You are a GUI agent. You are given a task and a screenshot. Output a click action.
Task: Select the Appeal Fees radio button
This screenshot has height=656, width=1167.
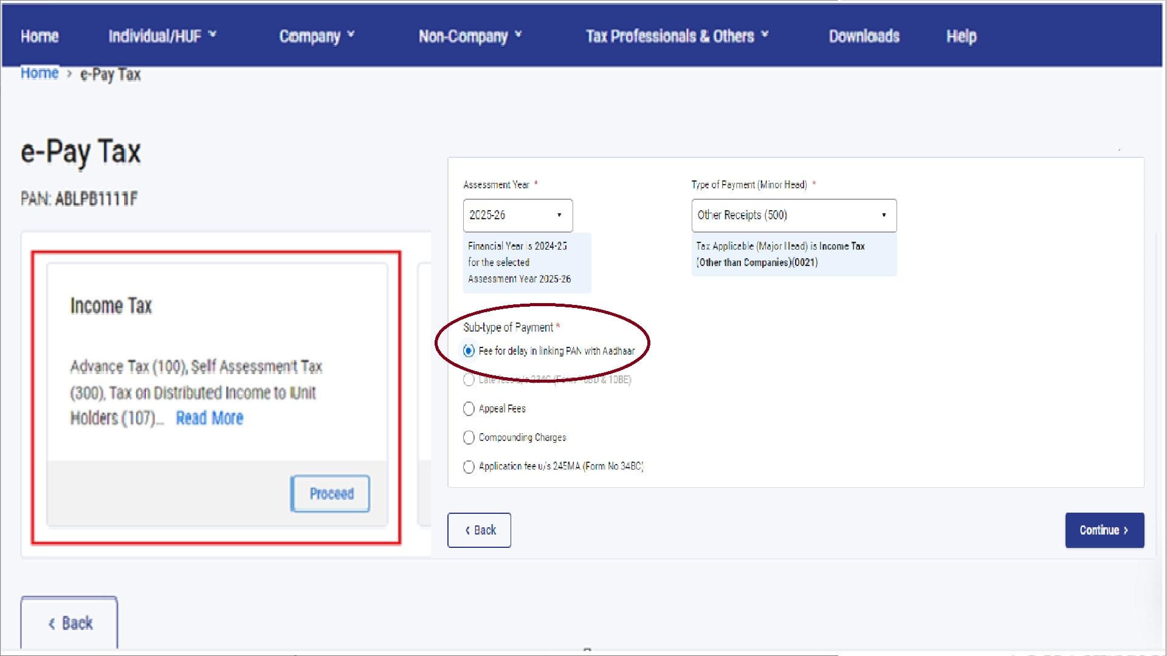coord(469,408)
